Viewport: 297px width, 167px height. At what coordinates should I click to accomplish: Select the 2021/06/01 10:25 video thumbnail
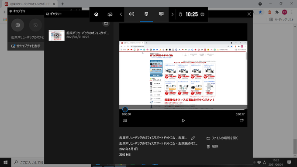click(56, 35)
